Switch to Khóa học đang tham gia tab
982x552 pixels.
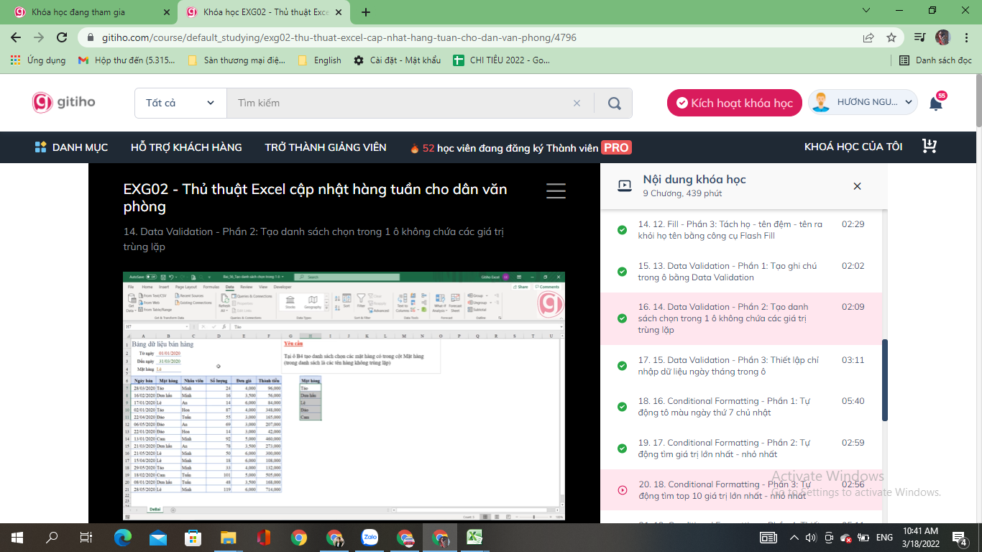pyautogui.click(x=89, y=12)
